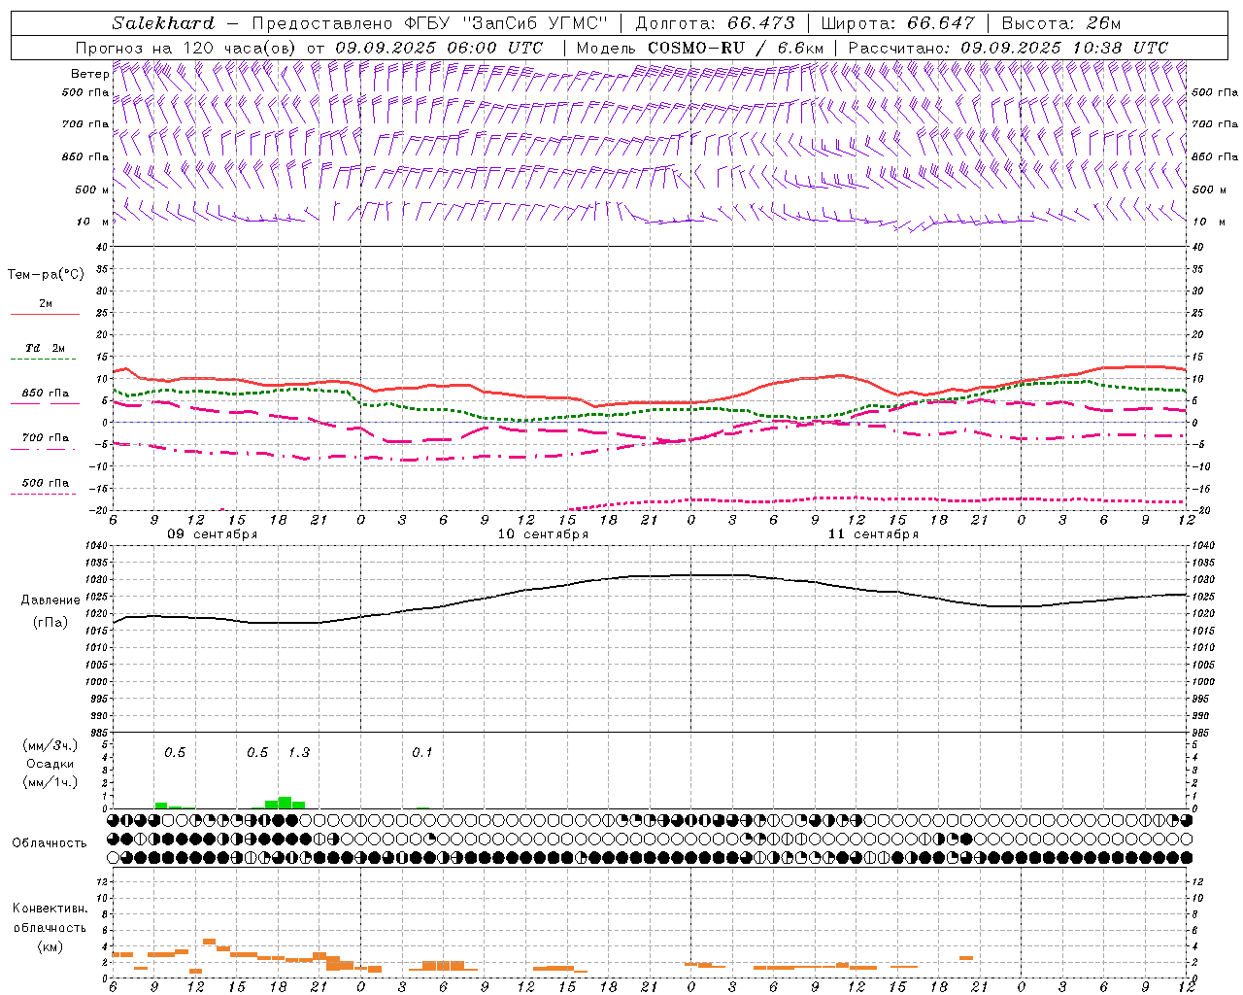Screen dimensions: 1243x995
Task: Click the 10 сентября date label
Action: [543, 534]
